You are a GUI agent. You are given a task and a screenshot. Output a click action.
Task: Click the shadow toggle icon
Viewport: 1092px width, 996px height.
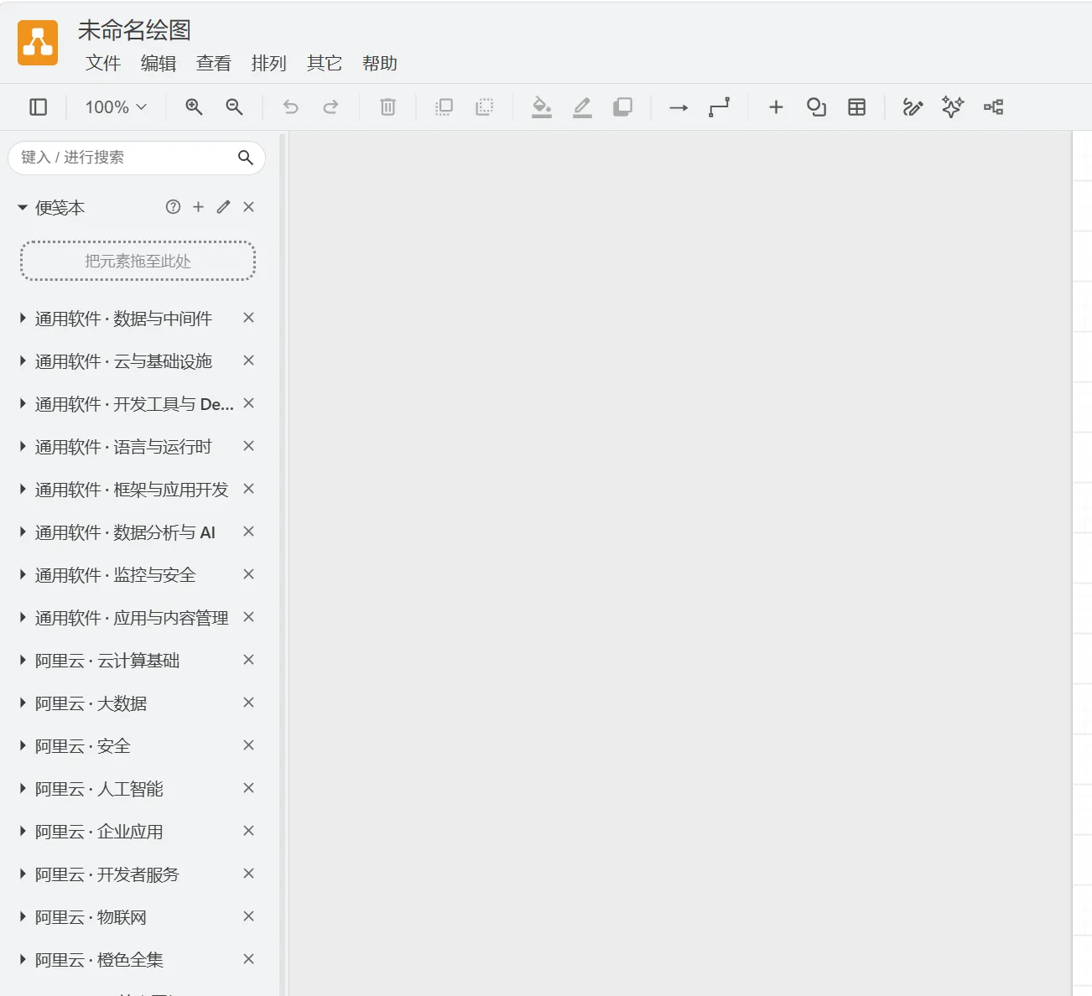coord(622,106)
